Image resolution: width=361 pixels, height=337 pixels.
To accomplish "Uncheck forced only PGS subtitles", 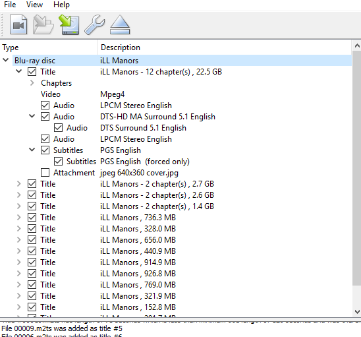I will [x=58, y=162].
